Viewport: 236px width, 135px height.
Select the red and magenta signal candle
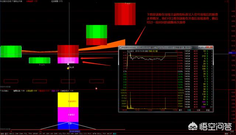point(68,54)
